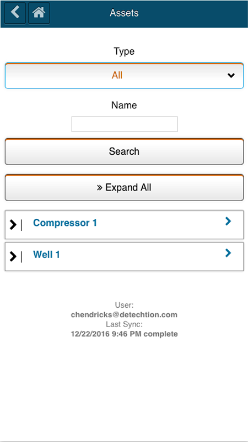This screenshot has height=442, width=248.
Task: Click the black arrow in Type selector
Action: (231, 75)
